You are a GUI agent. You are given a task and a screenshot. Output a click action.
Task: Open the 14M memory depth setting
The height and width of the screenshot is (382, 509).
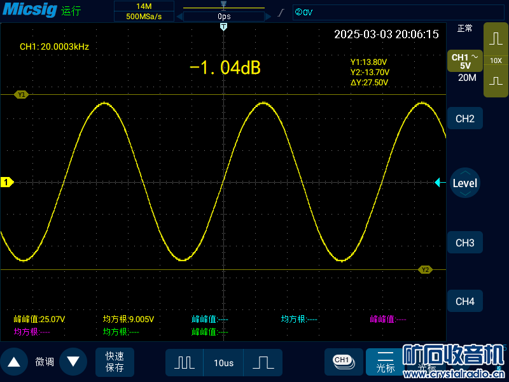(x=144, y=6)
